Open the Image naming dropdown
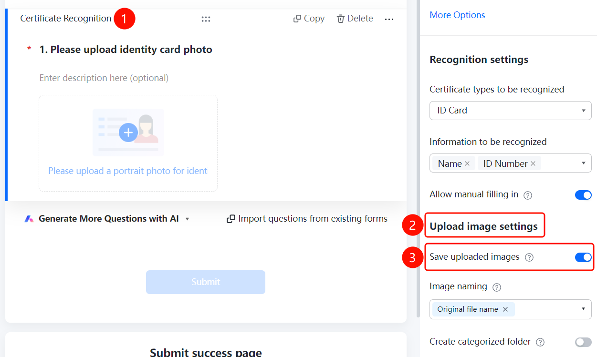This screenshot has width=597, height=357. 511,309
